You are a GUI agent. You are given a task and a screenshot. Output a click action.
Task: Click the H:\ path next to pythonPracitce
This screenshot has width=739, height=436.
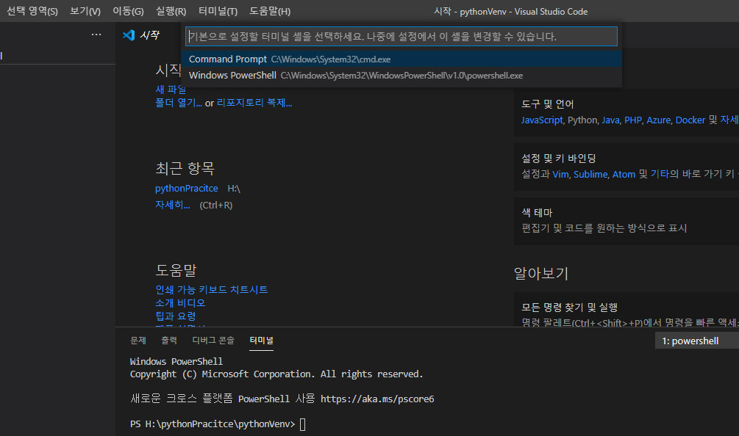(x=234, y=189)
